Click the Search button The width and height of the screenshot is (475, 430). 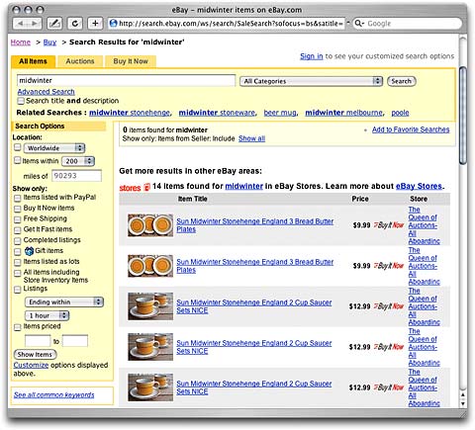(x=402, y=81)
